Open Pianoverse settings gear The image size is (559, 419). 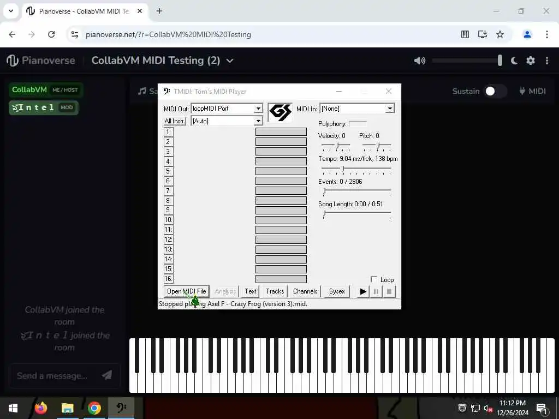pyautogui.click(x=531, y=61)
